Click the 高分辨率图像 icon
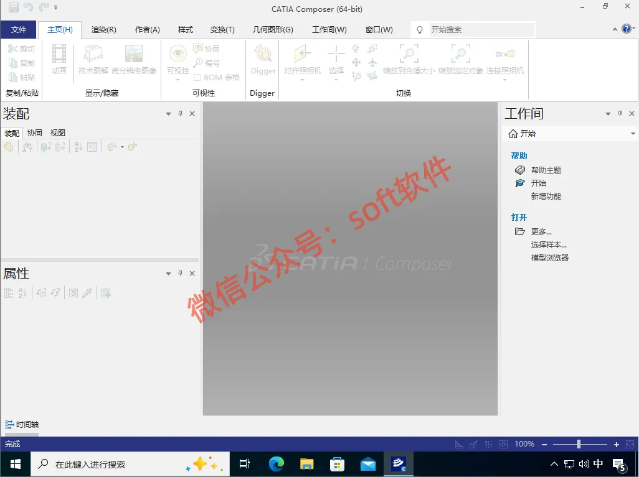 (134, 54)
